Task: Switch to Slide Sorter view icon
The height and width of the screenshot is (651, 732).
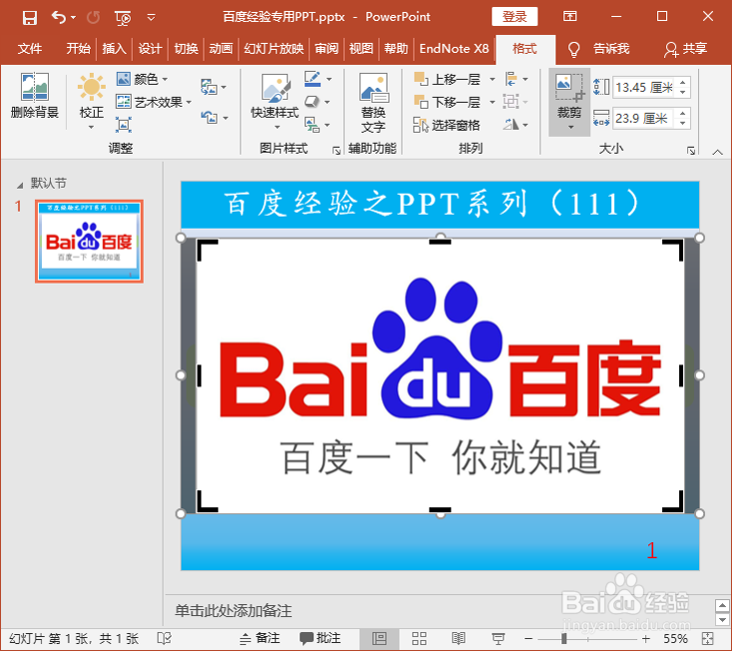Action: click(419, 638)
